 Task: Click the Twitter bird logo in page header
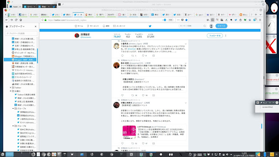[150, 26]
